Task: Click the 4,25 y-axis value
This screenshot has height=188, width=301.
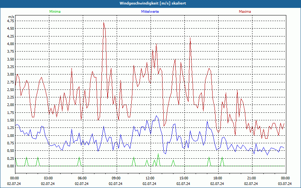Action: click(x=11, y=36)
